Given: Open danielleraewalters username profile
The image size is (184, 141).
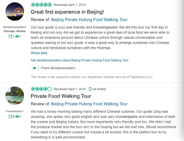Looking at the screenshot, I should pos(14,27).
